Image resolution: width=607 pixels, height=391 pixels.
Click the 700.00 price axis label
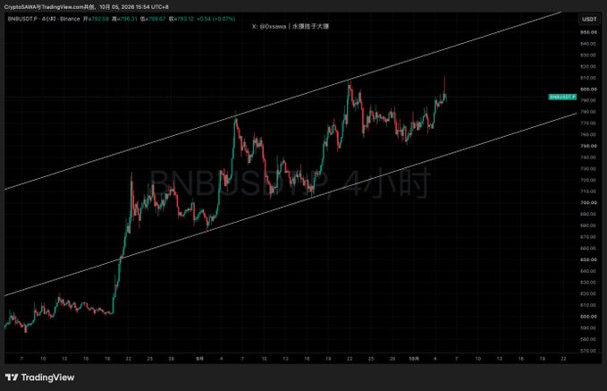point(588,203)
